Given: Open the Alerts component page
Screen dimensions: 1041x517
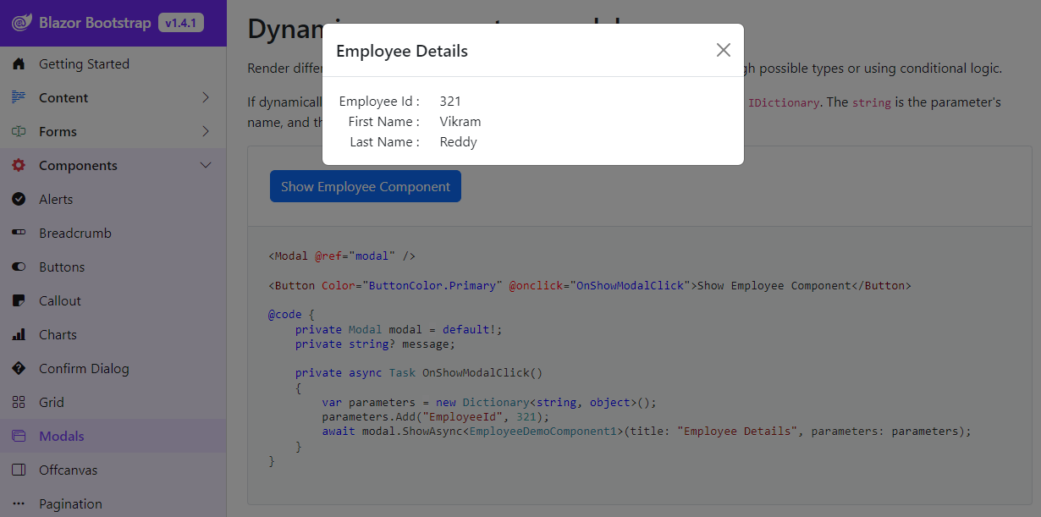Looking at the screenshot, I should (x=56, y=199).
